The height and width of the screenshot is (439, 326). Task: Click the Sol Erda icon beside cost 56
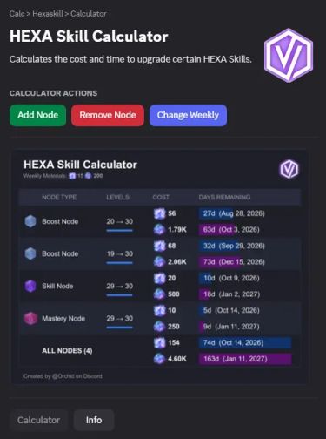[159, 213]
